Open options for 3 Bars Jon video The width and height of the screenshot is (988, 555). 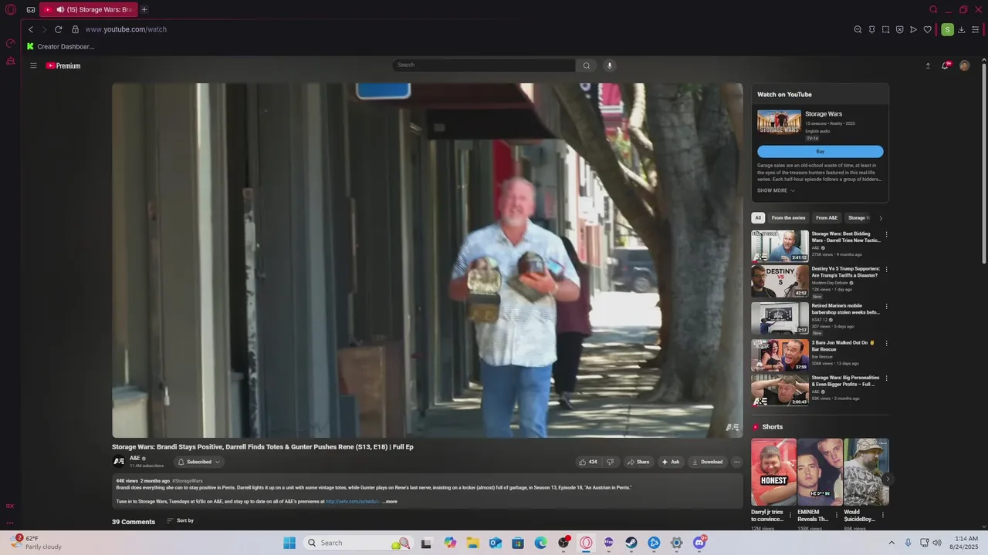pos(886,343)
